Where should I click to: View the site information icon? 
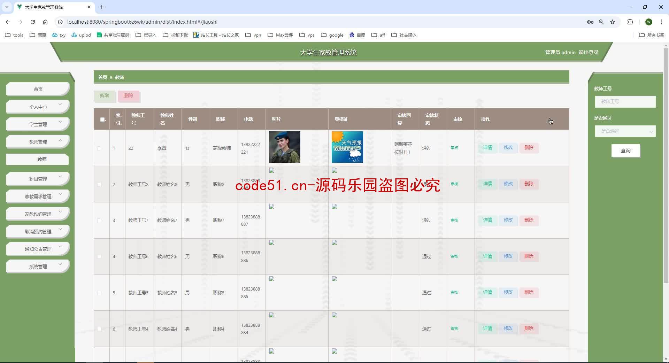(60, 22)
